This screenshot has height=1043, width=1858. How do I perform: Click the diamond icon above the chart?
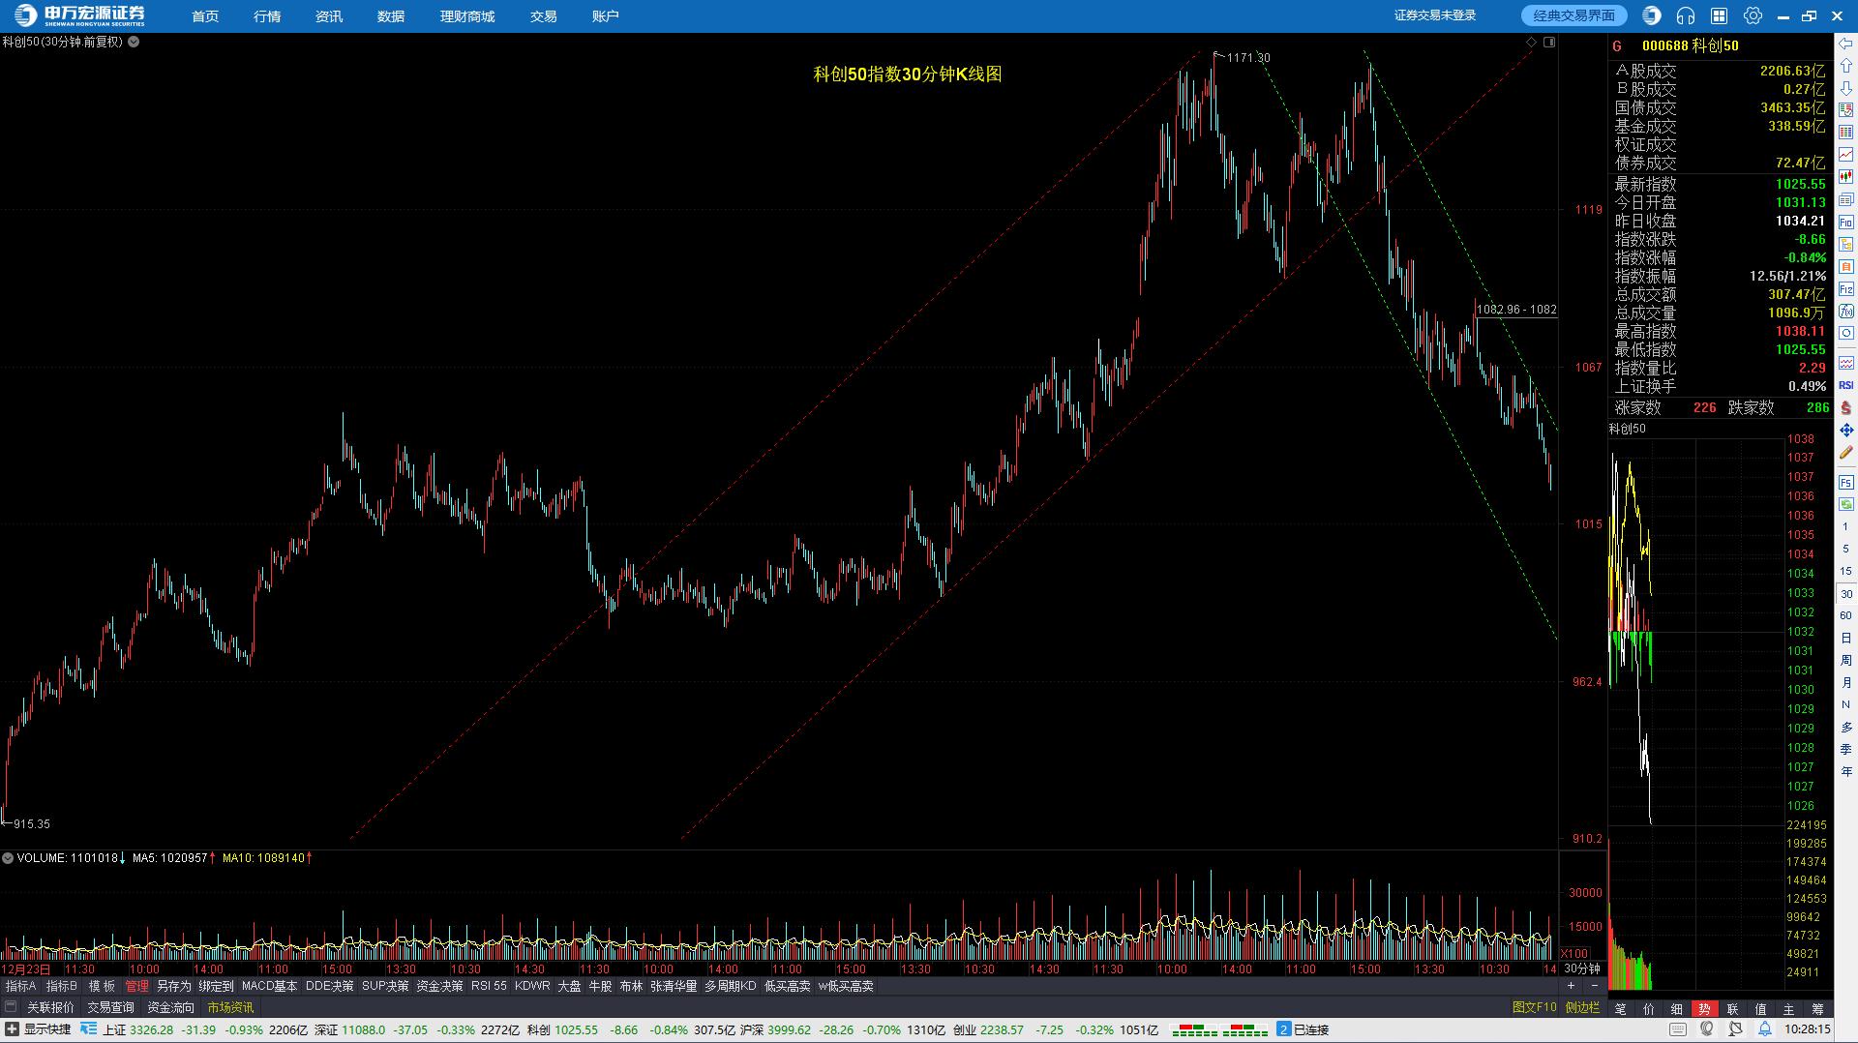pyautogui.click(x=1531, y=43)
